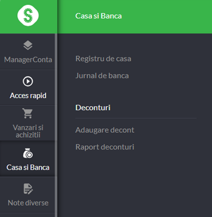Click the Acces rapid play-circle icon
The image size is (212, 217).
[28, 82]
